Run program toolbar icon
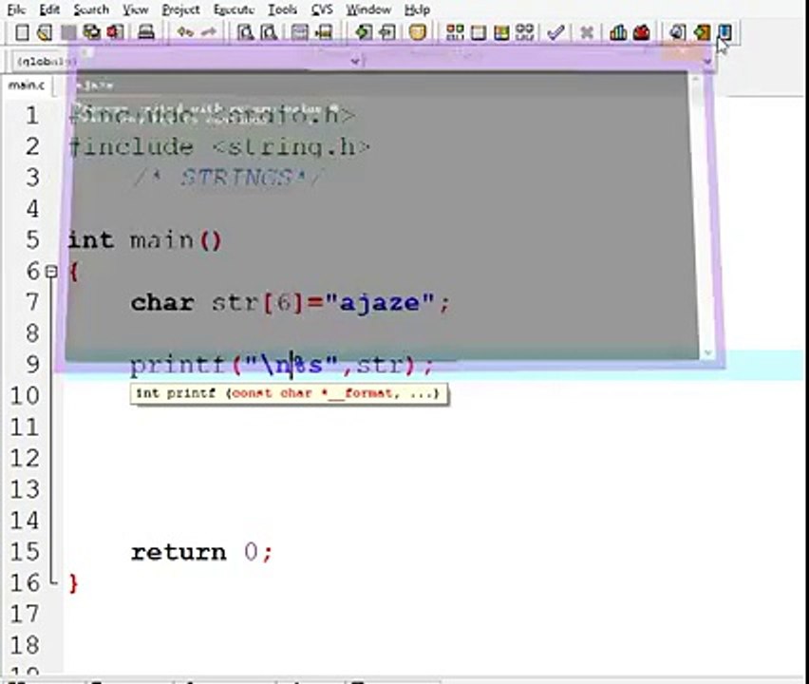The image size is (809, 684). pyautogui.click(x=479, y=32)
